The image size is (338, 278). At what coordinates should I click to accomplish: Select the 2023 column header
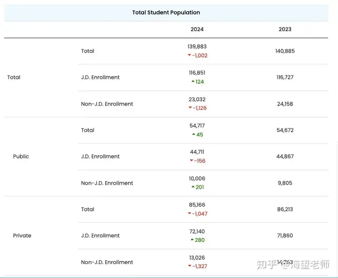click(x=285, y=29)
